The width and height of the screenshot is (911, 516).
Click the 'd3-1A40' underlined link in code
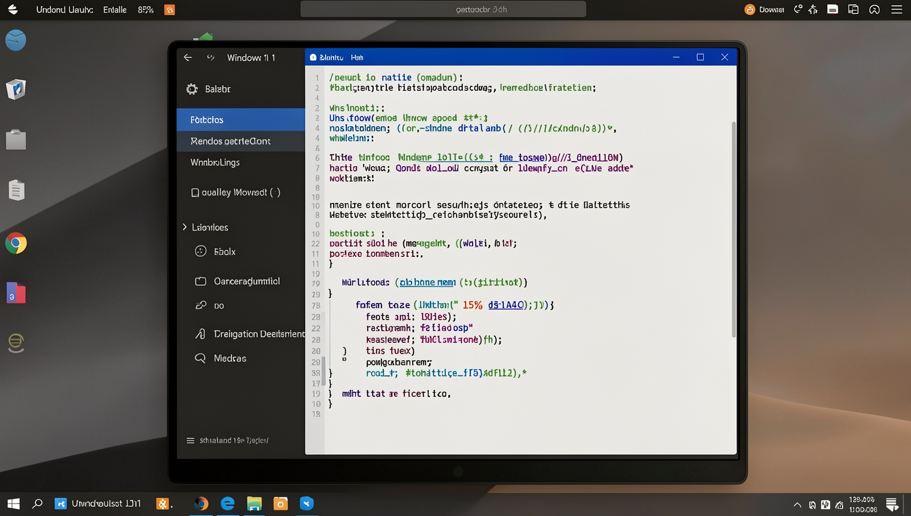tap(506, 305)
